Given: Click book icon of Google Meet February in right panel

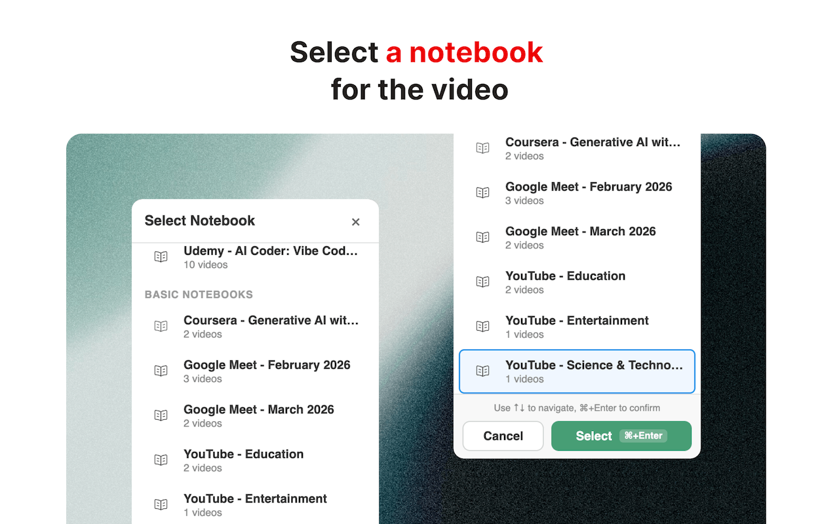Looking at the screenshot, I should pyautogui.click(x=482, y=193).
